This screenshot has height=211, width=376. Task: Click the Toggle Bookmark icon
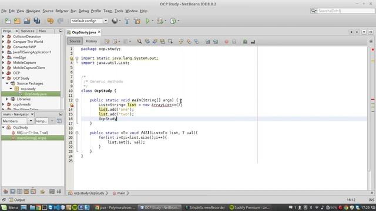(x=197, y=42)
